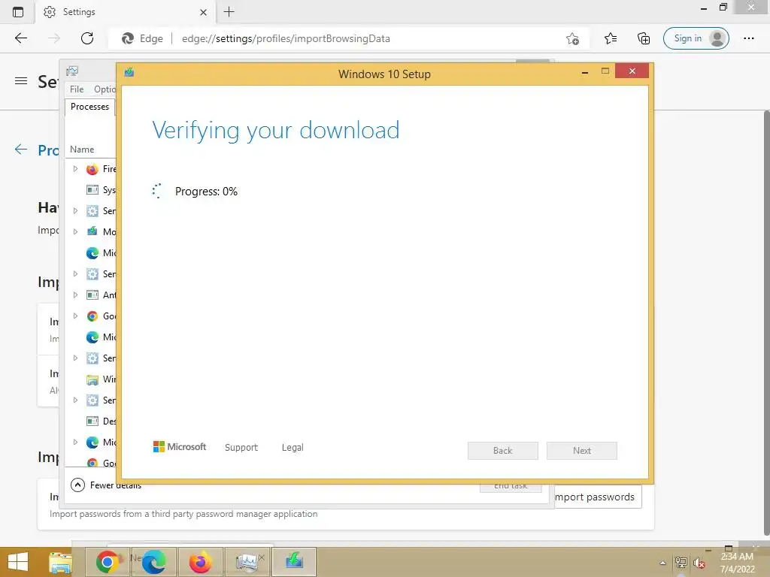
Task: Close the Settings tab
Action: [x=203, y=12]
